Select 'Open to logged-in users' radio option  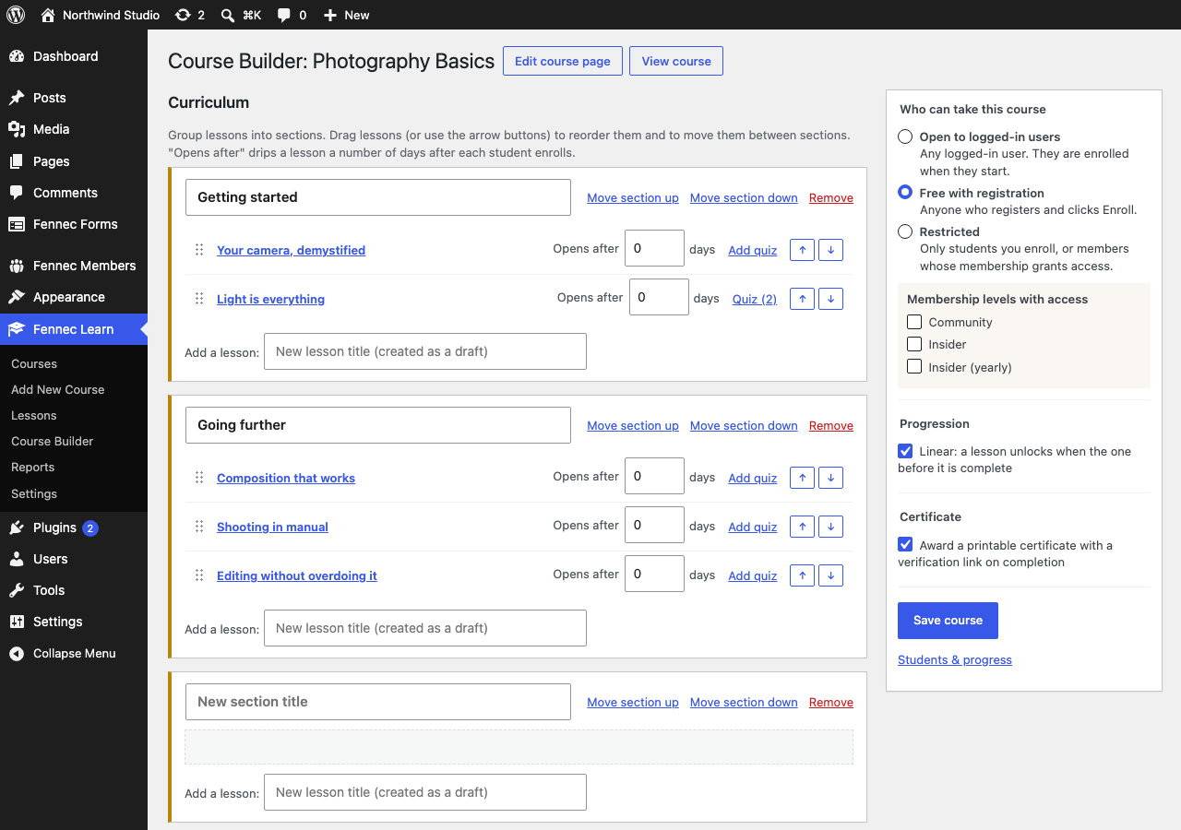point(905,136)
